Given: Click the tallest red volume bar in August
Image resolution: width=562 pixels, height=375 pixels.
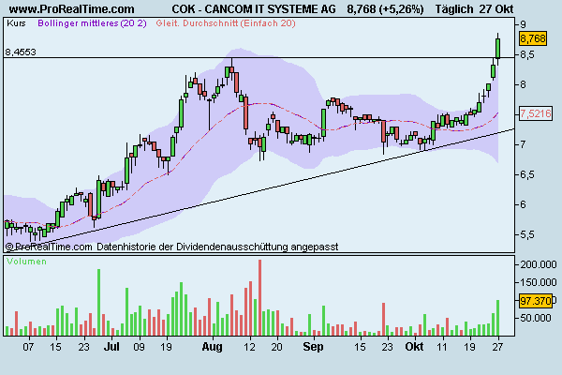Looking at the screenshot, I should tap(259, 297).
